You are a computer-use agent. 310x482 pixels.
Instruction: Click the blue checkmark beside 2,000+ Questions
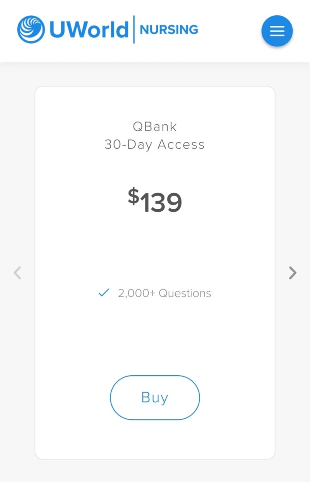pos(103,293)
